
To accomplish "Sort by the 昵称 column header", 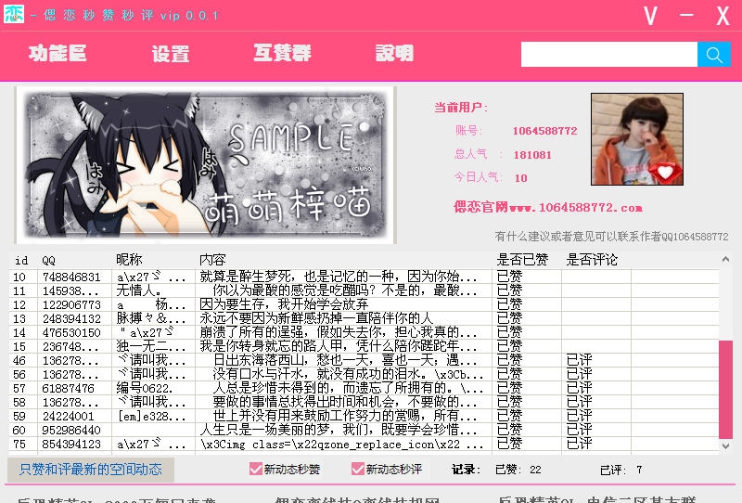I will [129, 260].
